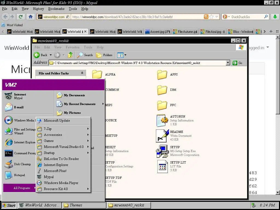Expand the Accessories submenu
This screenshot has width=280, height=210.
coord(63,135)
